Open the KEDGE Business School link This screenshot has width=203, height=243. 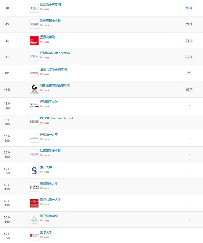[57, 118]
